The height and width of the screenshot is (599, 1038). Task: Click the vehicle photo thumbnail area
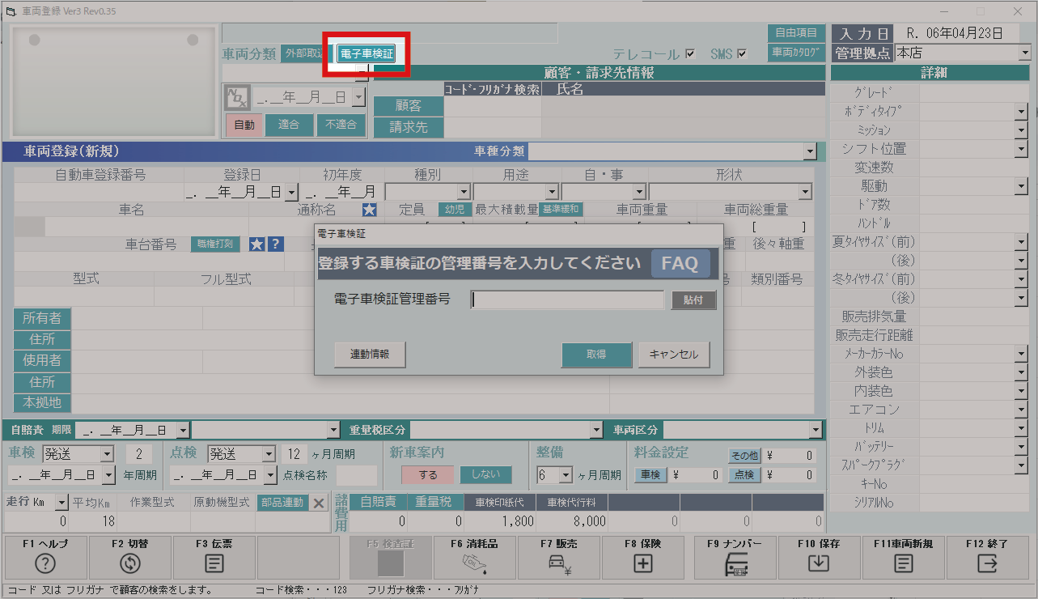tap(113, 80)
